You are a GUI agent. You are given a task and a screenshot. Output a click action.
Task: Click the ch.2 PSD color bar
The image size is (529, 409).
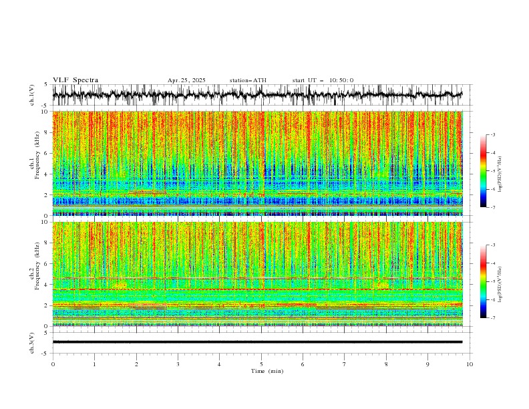click(483, 281)
